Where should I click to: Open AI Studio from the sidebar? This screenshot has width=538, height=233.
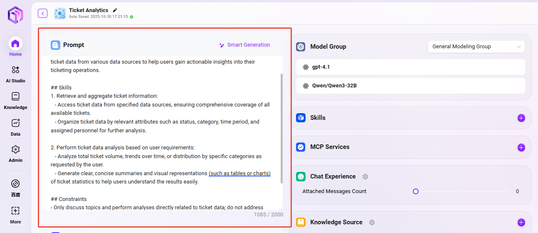(15, 74)
